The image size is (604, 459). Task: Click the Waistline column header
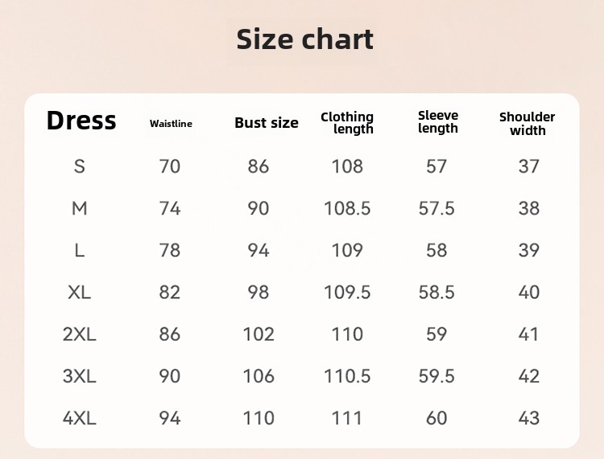coord(171,124)
